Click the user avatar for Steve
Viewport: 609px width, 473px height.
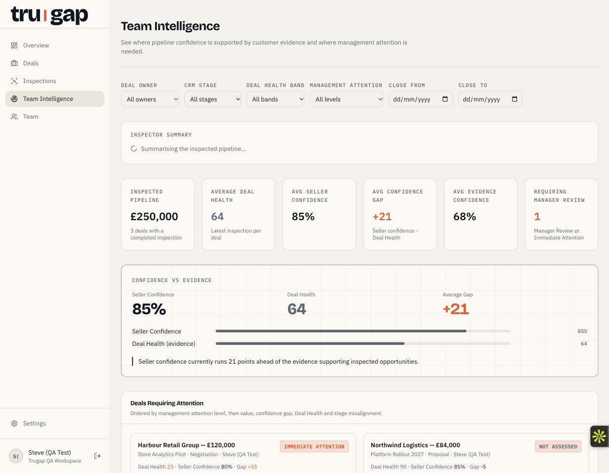pos(16,456)
